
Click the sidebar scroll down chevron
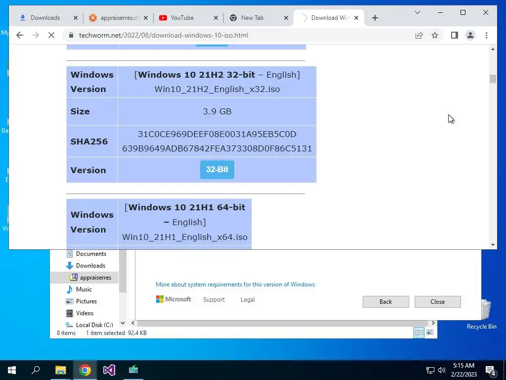click(x=123, y=323)
